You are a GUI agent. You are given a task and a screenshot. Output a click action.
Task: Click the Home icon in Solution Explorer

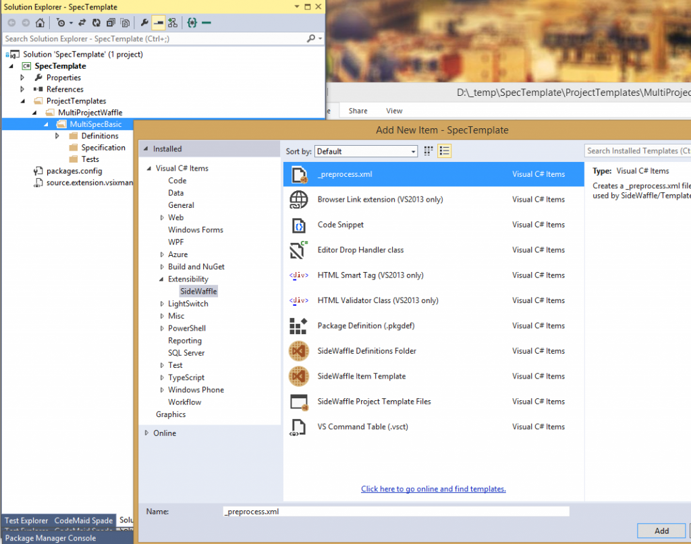point(40,22)
